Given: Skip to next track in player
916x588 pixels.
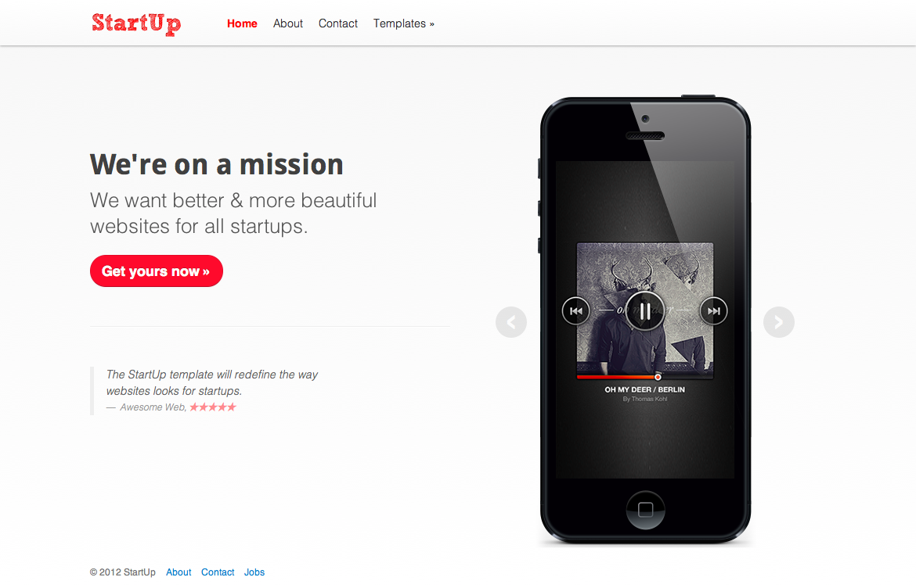Looking at the screenshot, I should click(714, 311).
